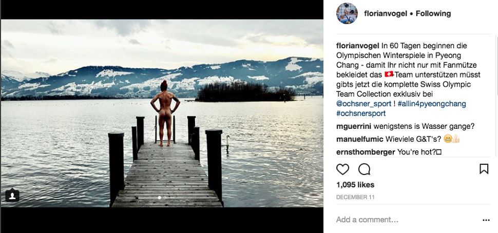Show the list of 1,095 likes
Image resolution: width=498 pixels, height=233 pixels.
355,185
